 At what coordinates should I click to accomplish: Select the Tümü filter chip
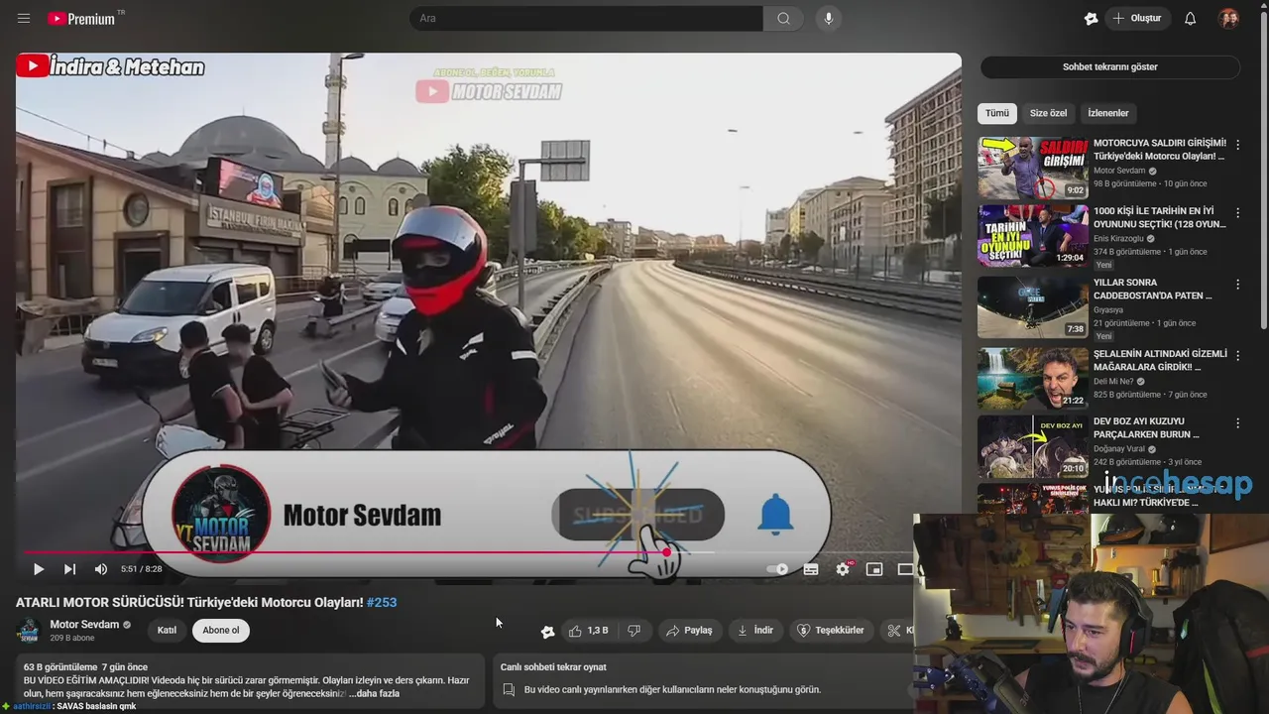pos(996,113)
